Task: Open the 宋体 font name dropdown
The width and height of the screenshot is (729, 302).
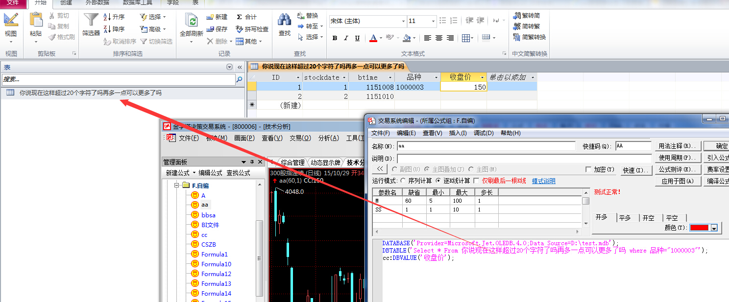Action: point(403,21)
